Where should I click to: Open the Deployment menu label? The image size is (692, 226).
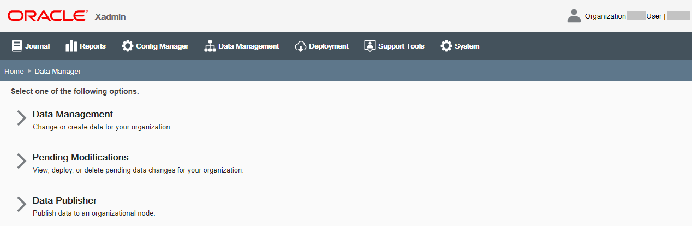[329, 46]
